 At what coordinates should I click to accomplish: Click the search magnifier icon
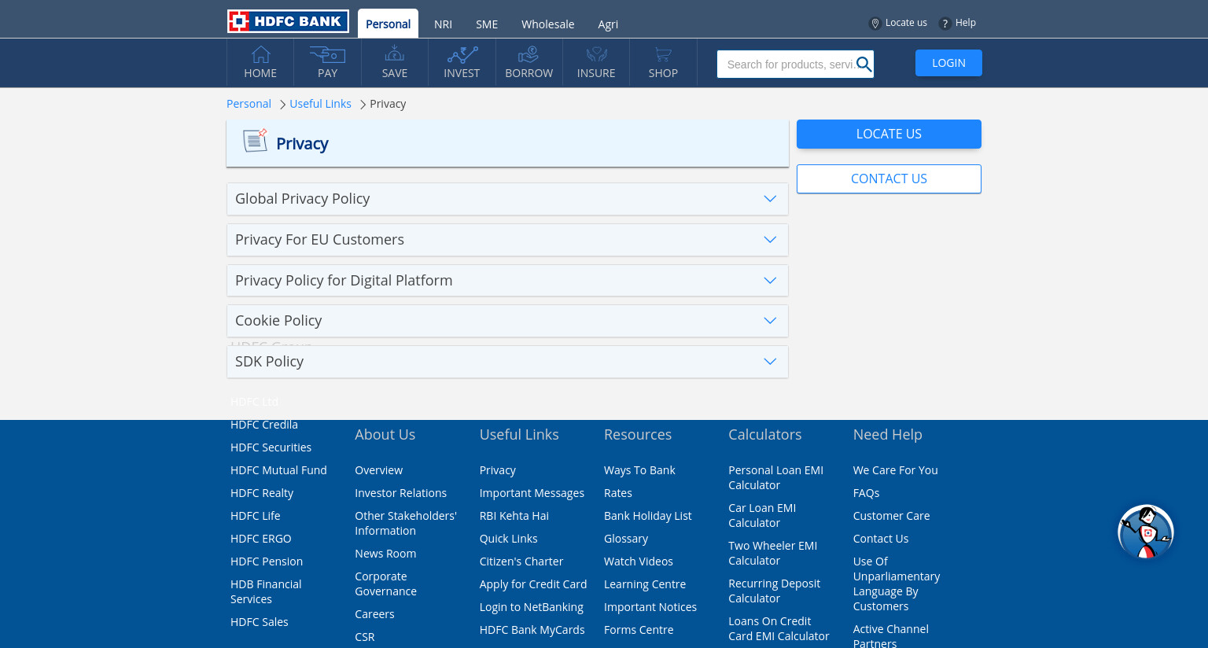click(x=864, y=64)
